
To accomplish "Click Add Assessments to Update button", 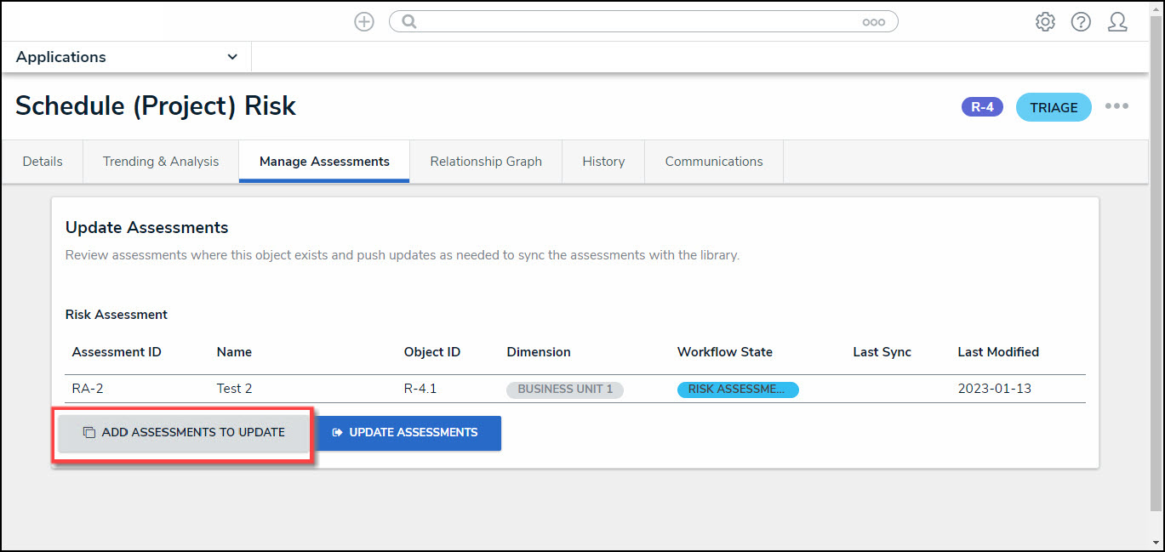I will coord(184,433).
